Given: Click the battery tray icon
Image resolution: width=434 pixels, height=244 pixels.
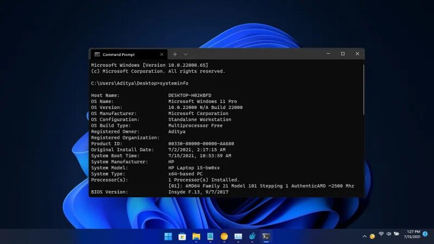Looking at the screenshot, I should (397, 234).
